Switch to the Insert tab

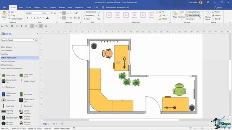click(x=21, y=7)
